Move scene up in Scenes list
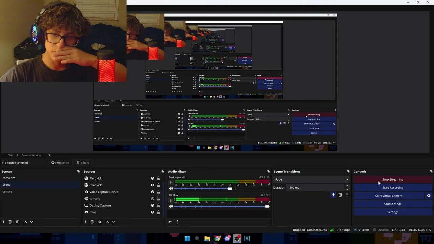 [25, 222]
